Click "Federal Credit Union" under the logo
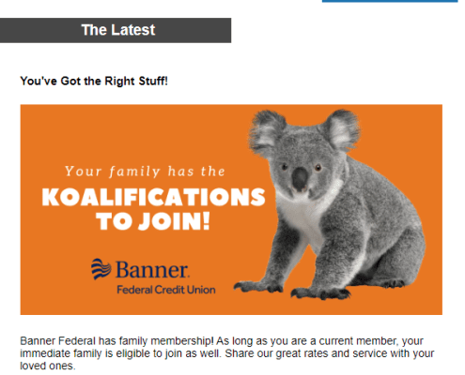The width and height of the screenshot is (465, 375). coord(166,290)
